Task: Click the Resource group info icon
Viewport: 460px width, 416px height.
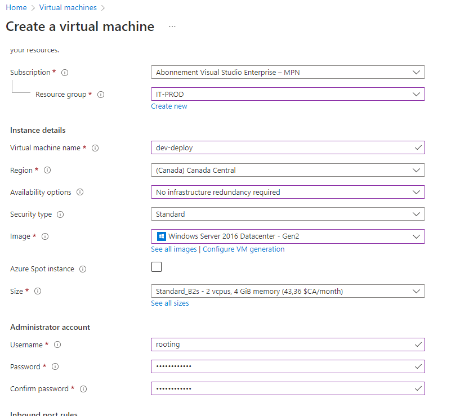Action: (x=101, y=95)
